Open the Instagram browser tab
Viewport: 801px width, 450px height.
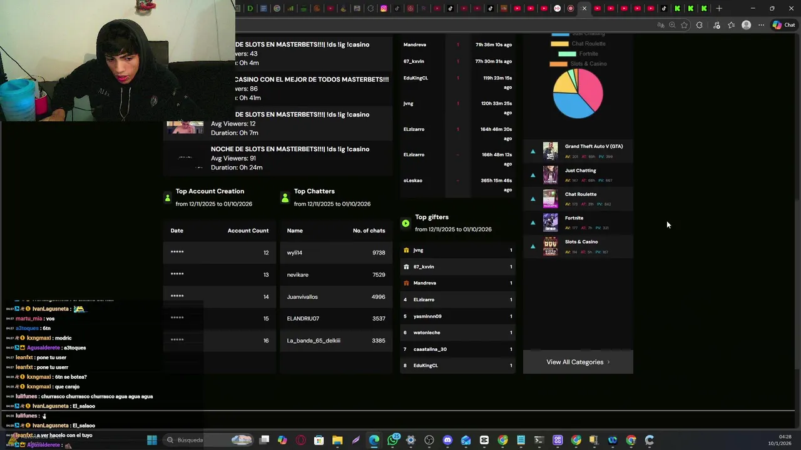pyautogui.click(x=384, y=9)
